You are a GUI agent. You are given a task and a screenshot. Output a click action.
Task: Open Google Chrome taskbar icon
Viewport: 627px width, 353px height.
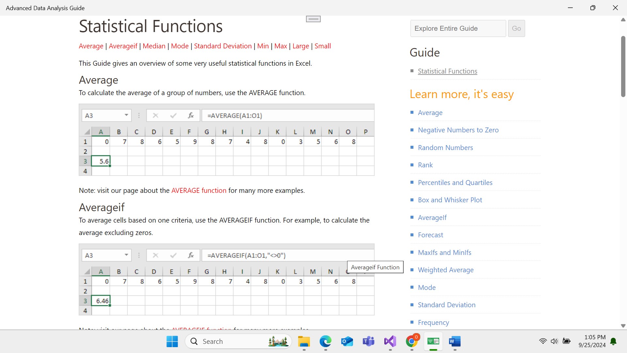click(411, 342)
